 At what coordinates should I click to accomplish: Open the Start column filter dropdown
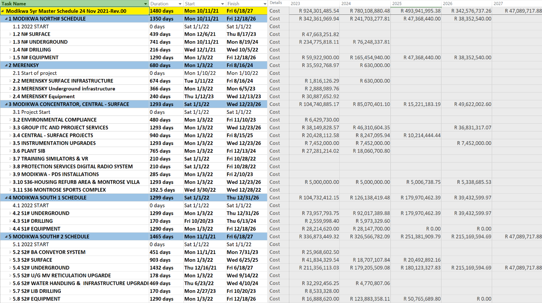(x=222, y=4)
